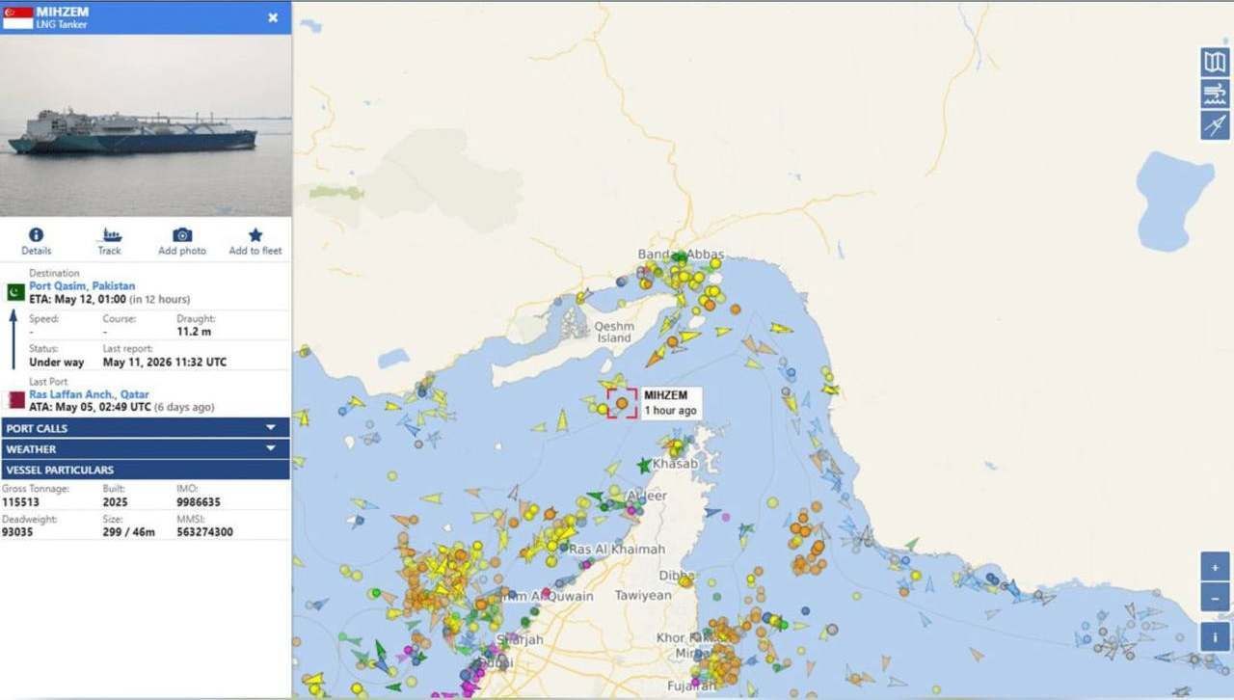Expand the PORT CALLS section
The width and height of the screenshot is (1234, 700).
[x=145, y=428]
